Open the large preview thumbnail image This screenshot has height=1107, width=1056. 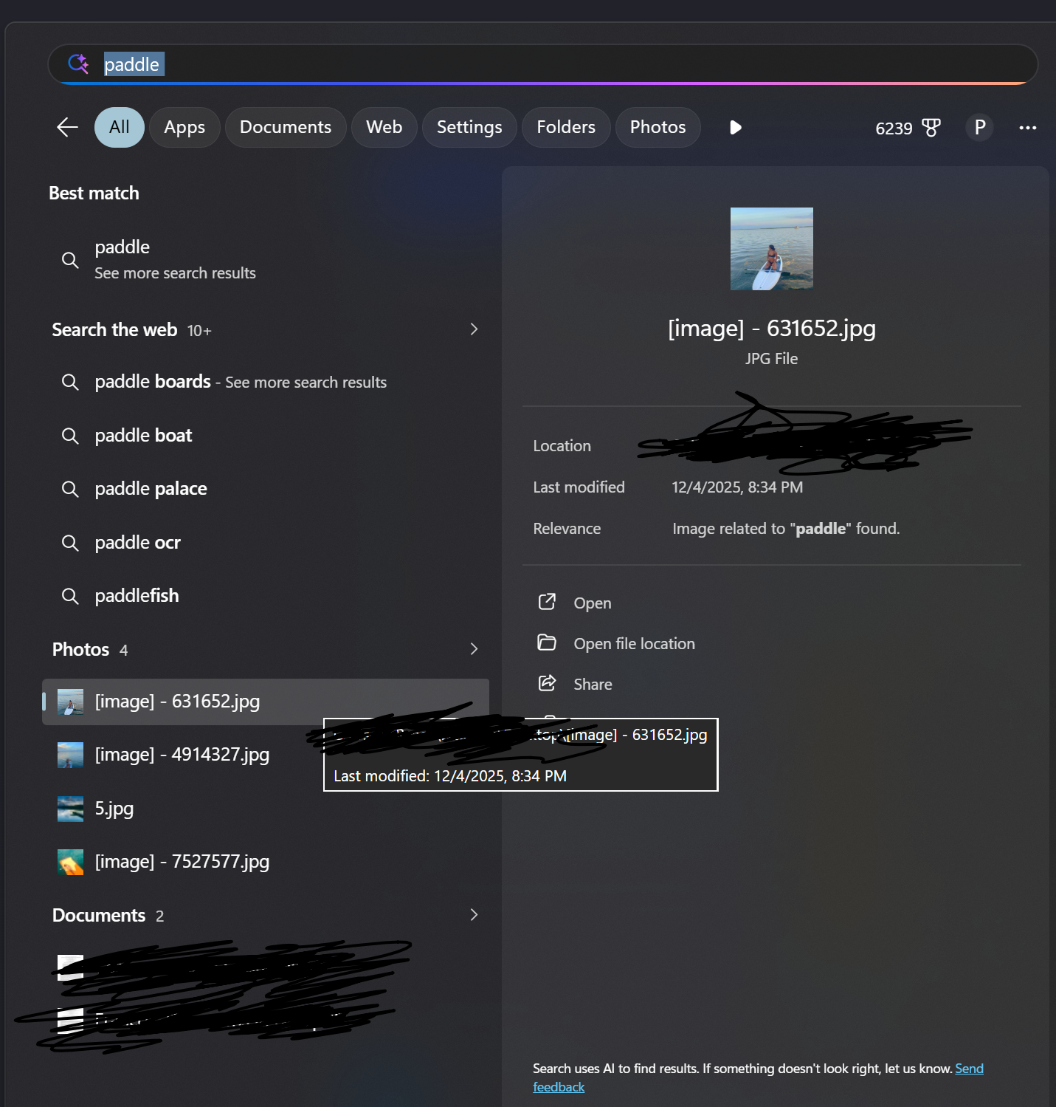(x=772, y=249)
